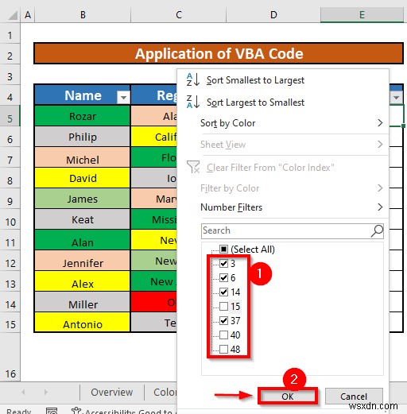Expand the Sort by Color submenu arrow
The image size is (407, 414).
[380, 123]
